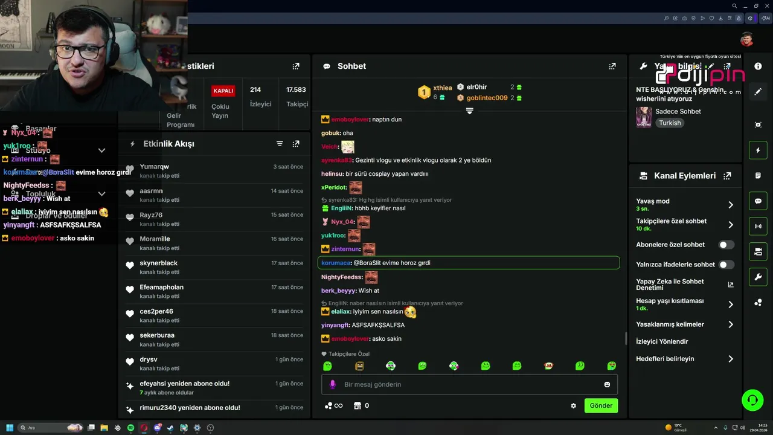Pop out the Sohbet chat panel

coord(612,66)
